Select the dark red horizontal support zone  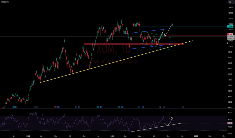coord(134,44)
